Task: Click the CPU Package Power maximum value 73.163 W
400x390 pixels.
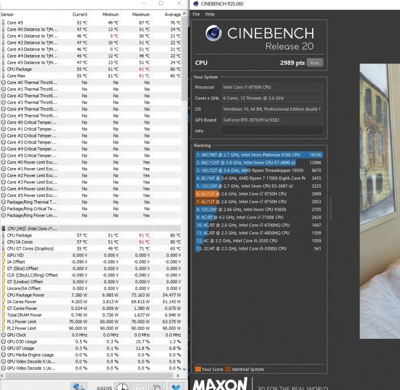Action: click(x=141, y=295)
